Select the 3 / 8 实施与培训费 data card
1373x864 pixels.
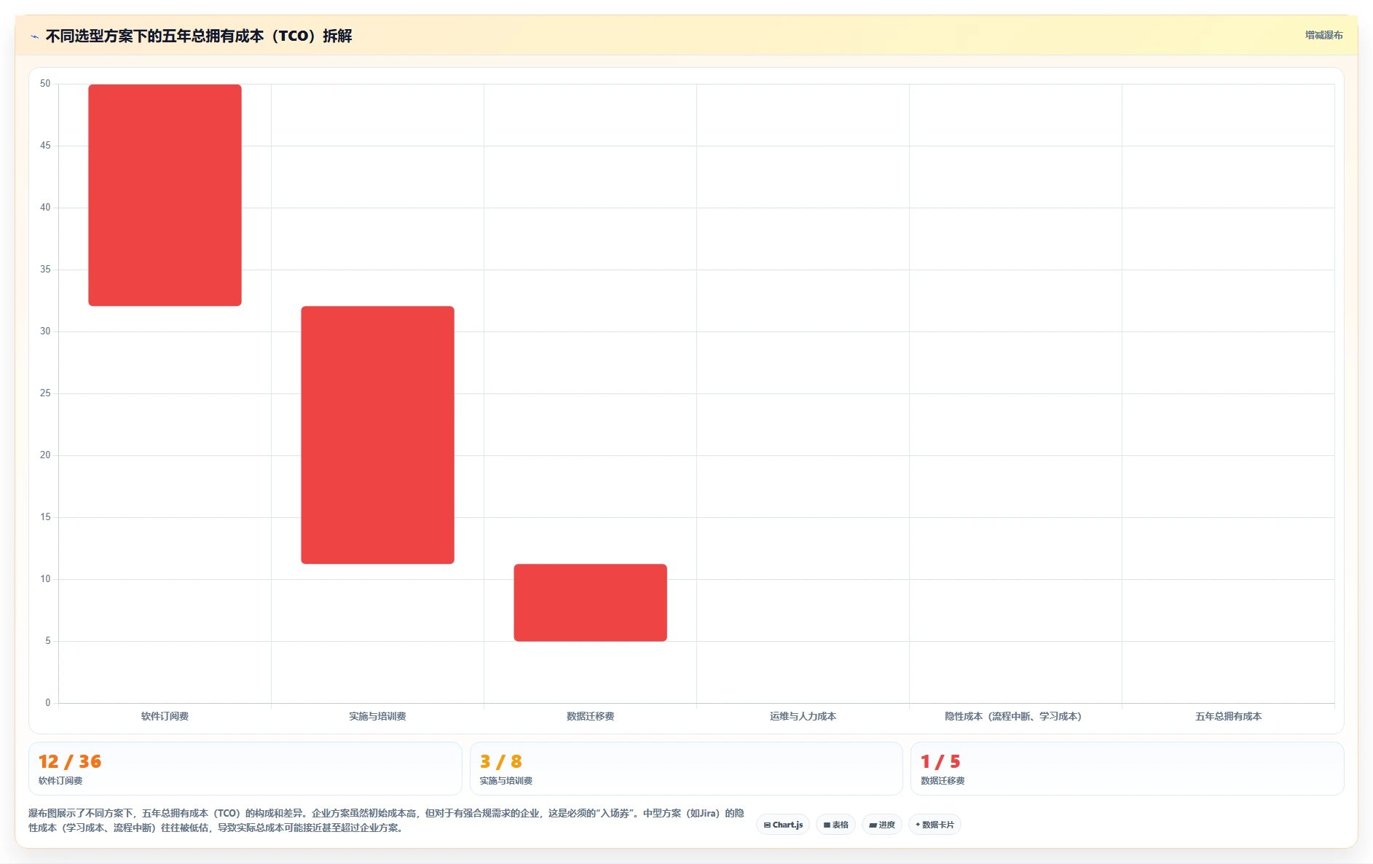pyautogui.click(x=686, y=769)
